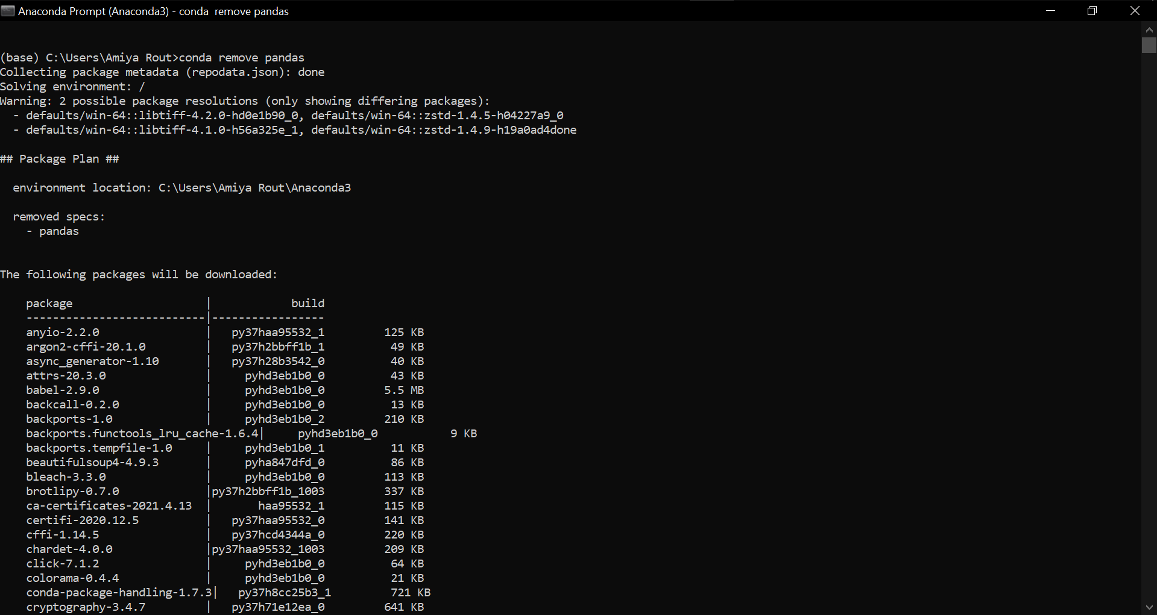The width and height of the screenshot is (1157, 615).
Task: Click the 'backports-1.0' package name
Action: (69, 419)
